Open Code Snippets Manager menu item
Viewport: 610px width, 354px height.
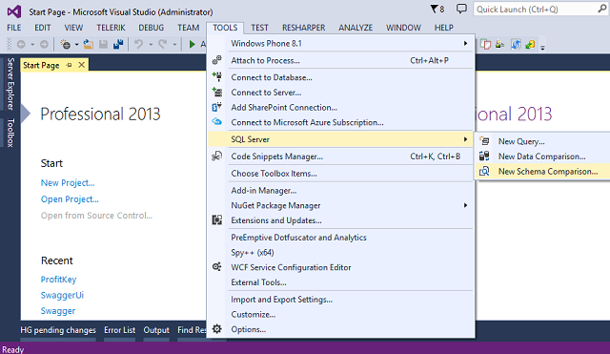[341, 156]
